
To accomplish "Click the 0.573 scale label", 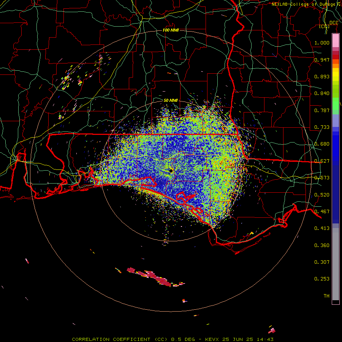I will (x=322, y=178).
